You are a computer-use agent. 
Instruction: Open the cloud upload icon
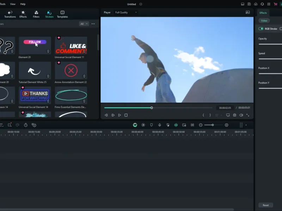pos(256,4)
